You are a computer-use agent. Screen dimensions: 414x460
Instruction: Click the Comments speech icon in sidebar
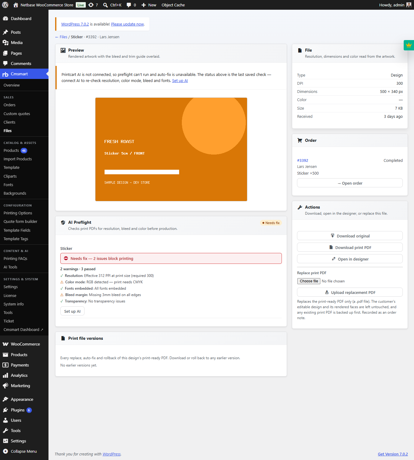pos(5,63)
